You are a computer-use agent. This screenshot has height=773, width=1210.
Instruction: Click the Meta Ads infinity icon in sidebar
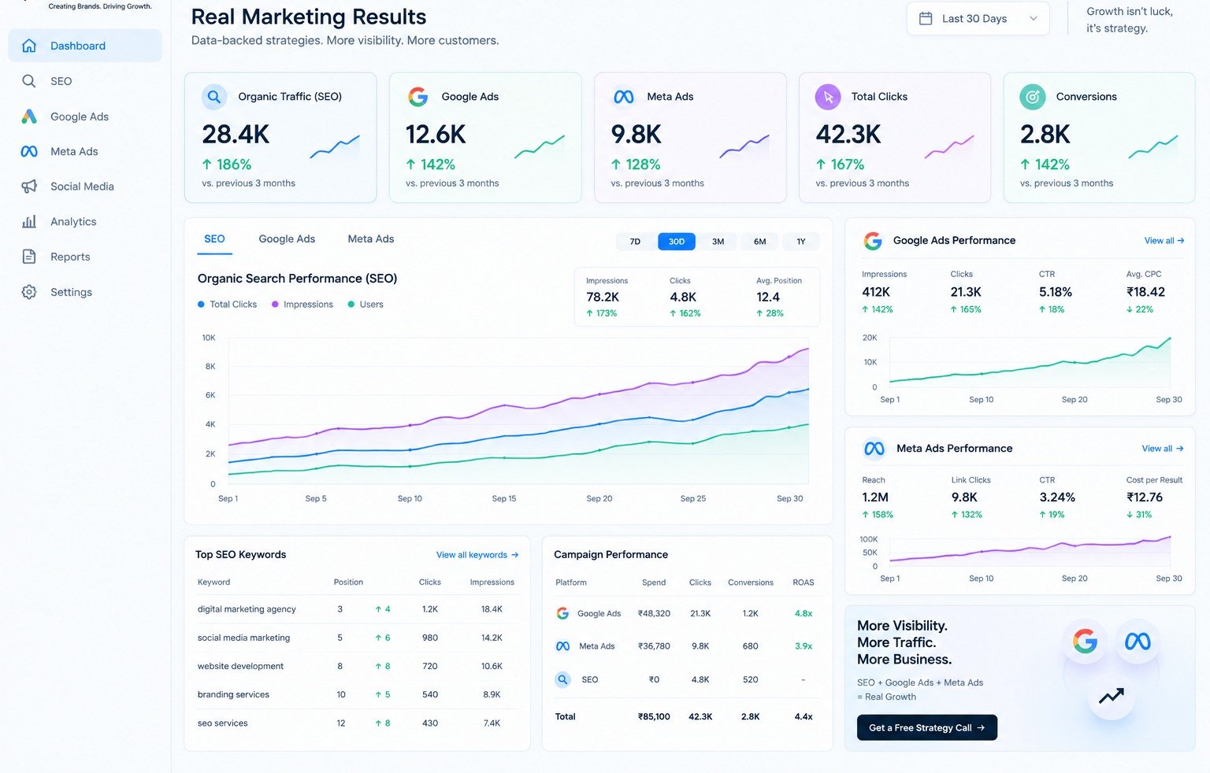pyautogui.click(x=29, y=151)
